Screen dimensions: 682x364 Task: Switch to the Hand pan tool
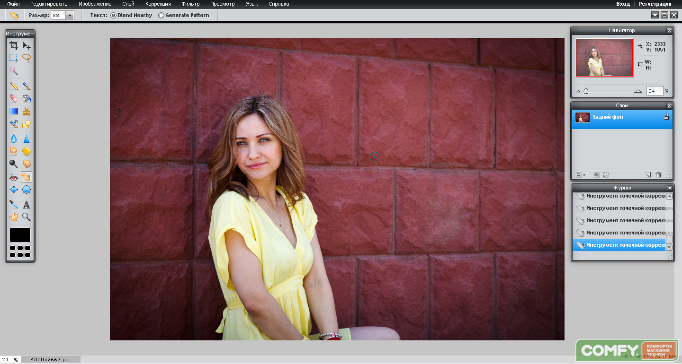pos(14,217)
